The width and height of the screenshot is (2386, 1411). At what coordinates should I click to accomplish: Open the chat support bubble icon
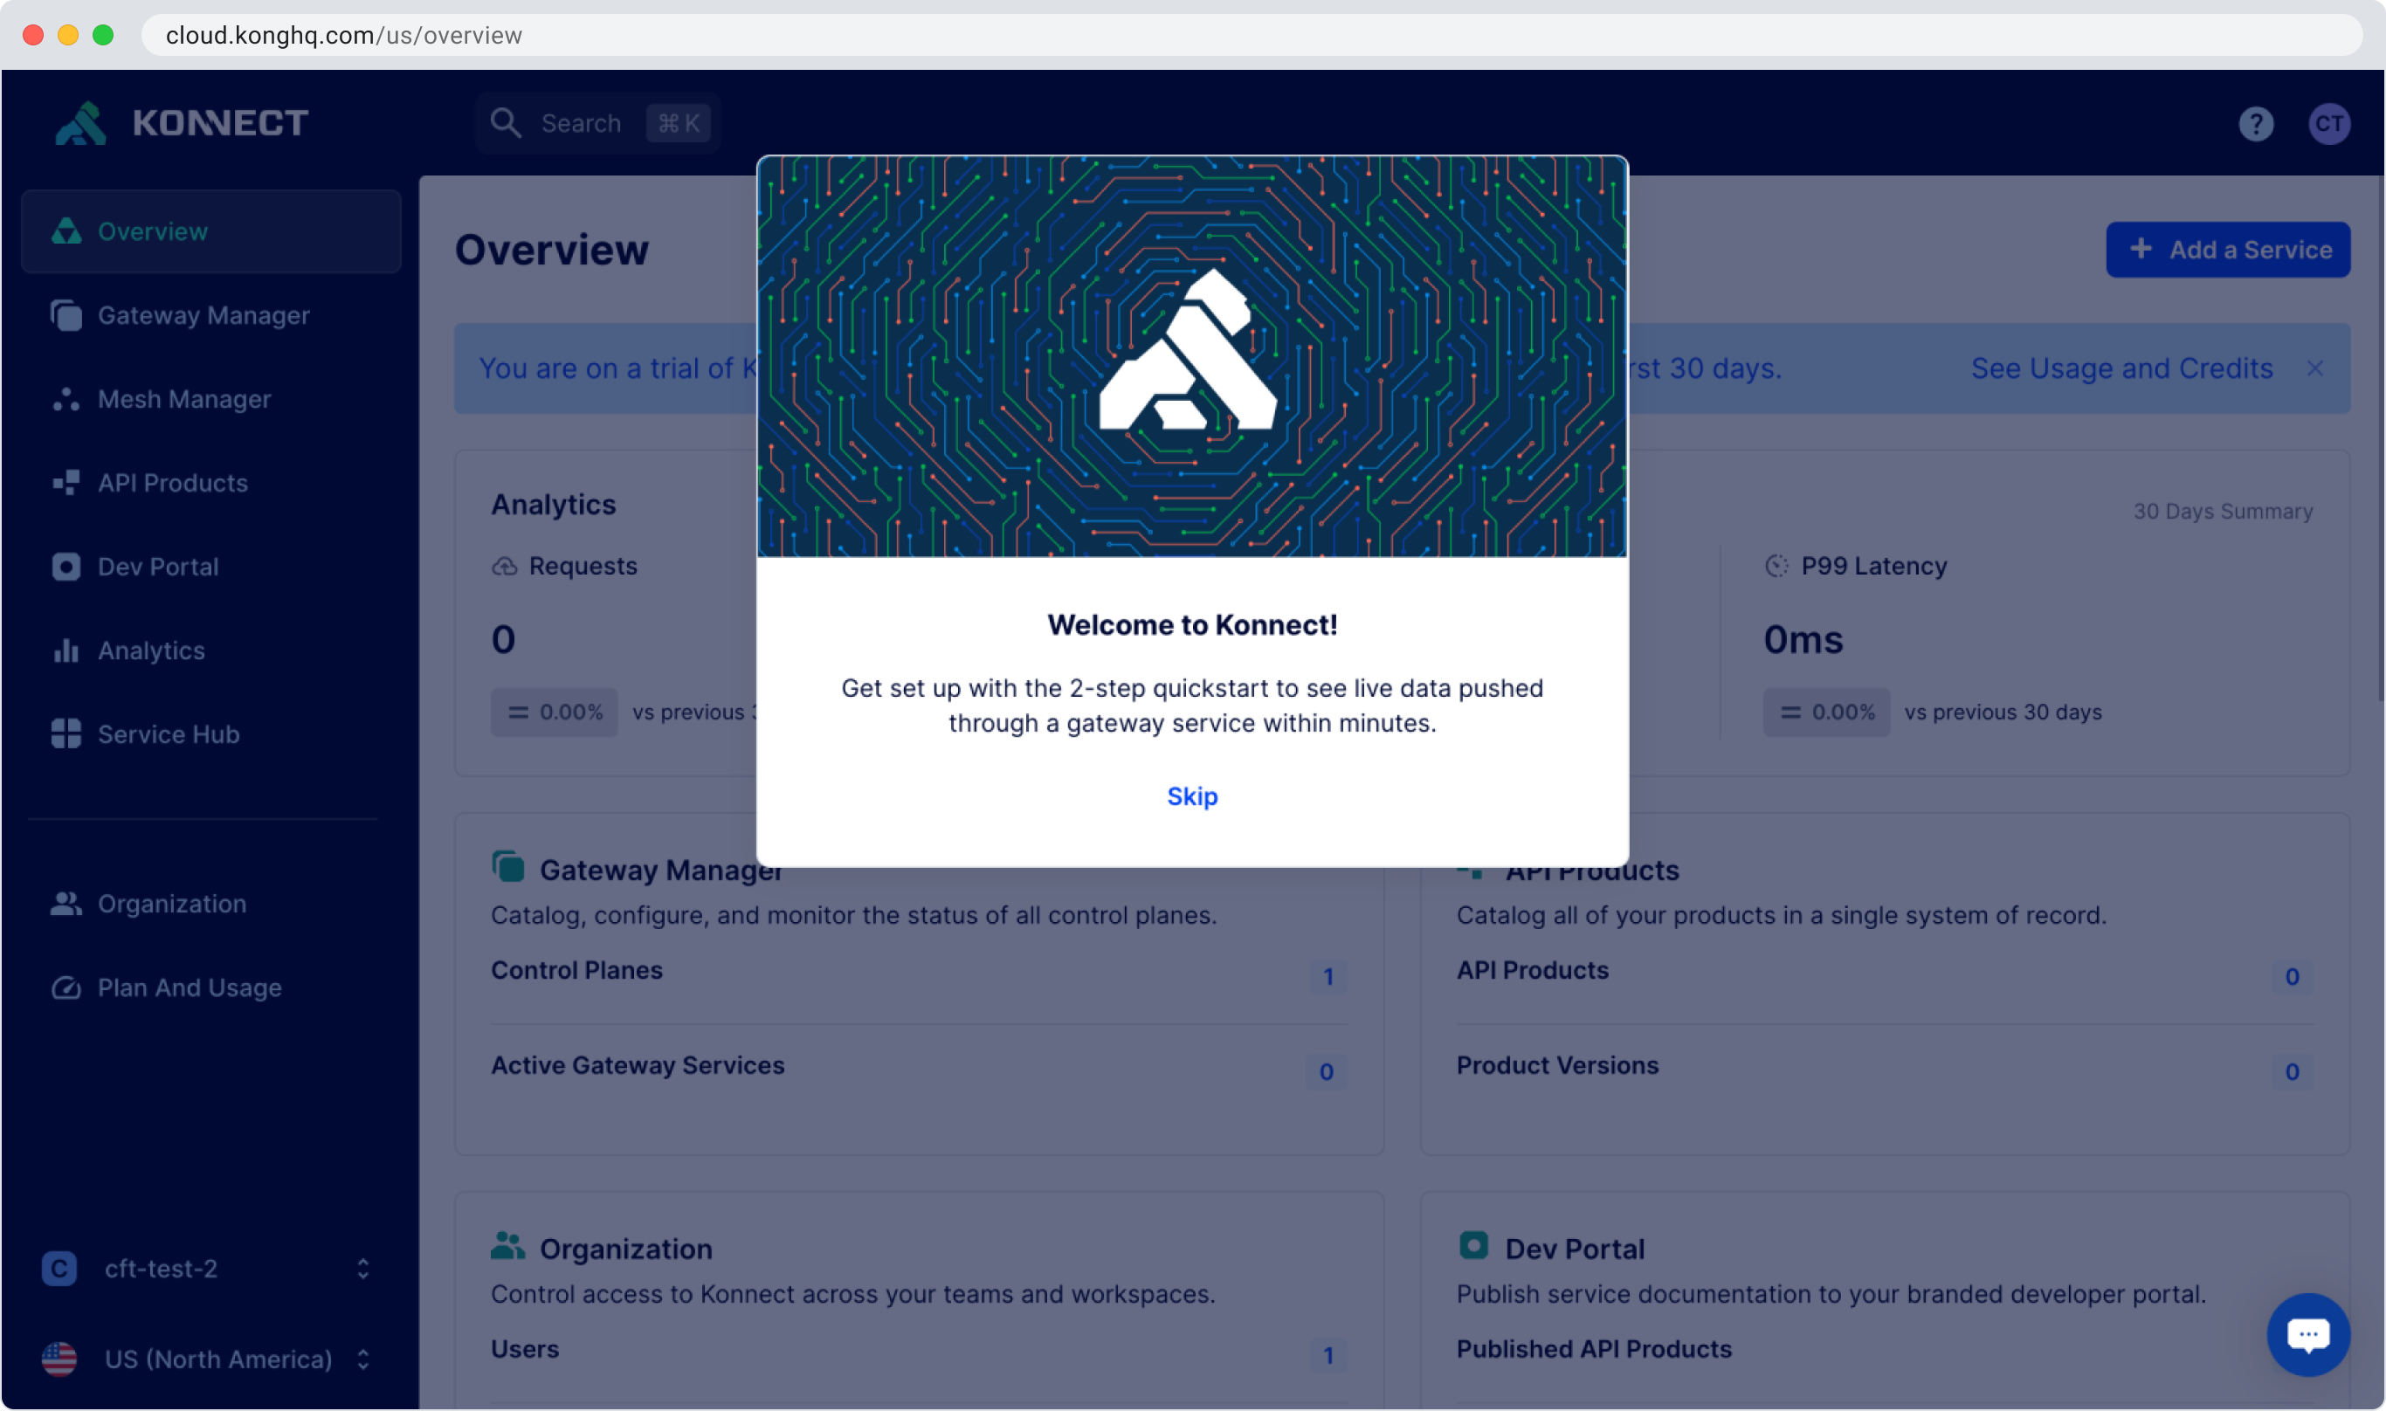(2307, 1334)
